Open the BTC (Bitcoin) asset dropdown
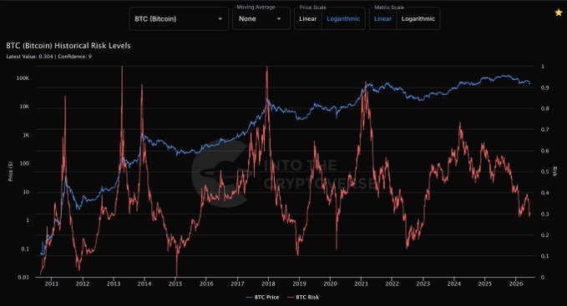567x306 pixels. pos(179,19)
